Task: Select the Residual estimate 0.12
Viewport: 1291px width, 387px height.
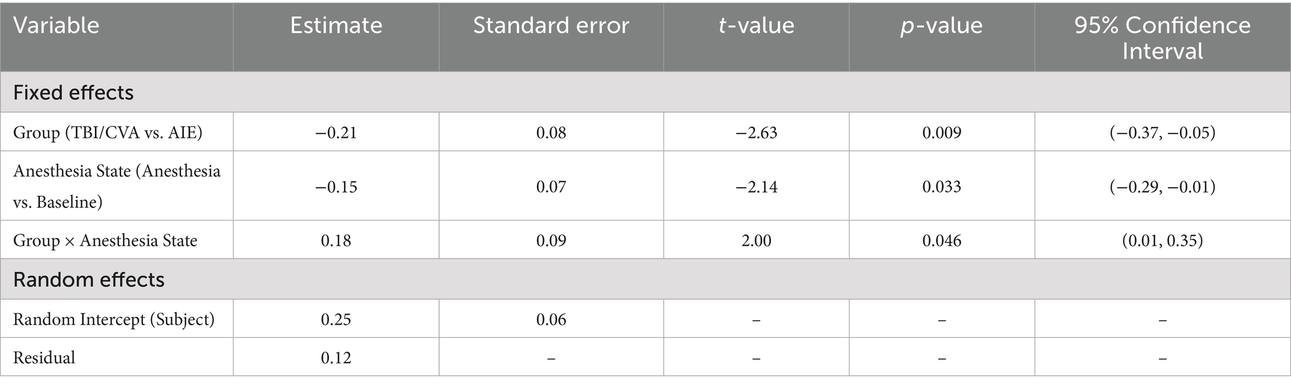Action: pos(336,358)
